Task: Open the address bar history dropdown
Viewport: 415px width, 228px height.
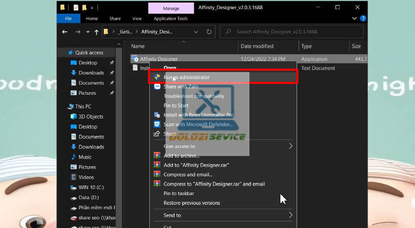Action: coord(196,32)
